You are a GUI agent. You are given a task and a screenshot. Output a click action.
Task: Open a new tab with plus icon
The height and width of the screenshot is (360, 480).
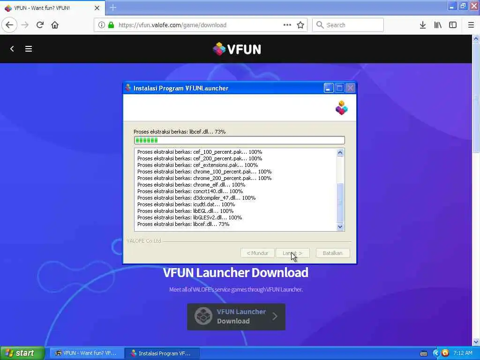(113, 7)
